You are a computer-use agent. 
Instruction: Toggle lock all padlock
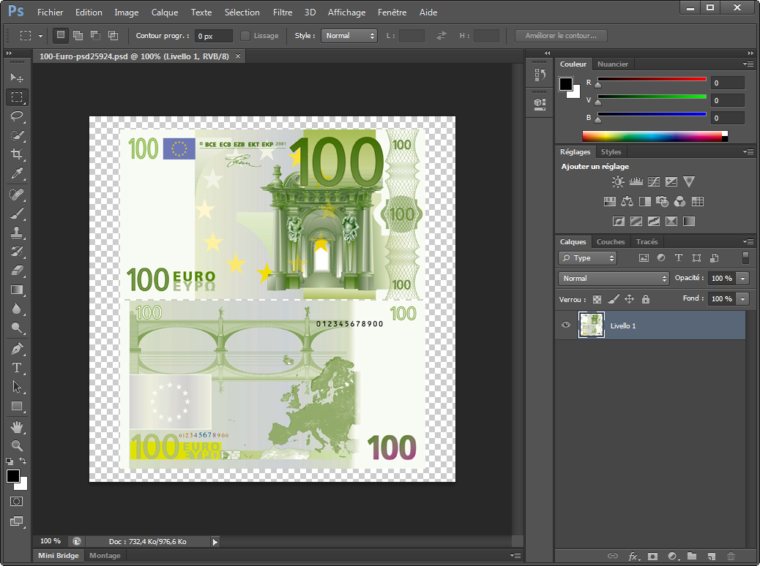(x=646, y=299)
